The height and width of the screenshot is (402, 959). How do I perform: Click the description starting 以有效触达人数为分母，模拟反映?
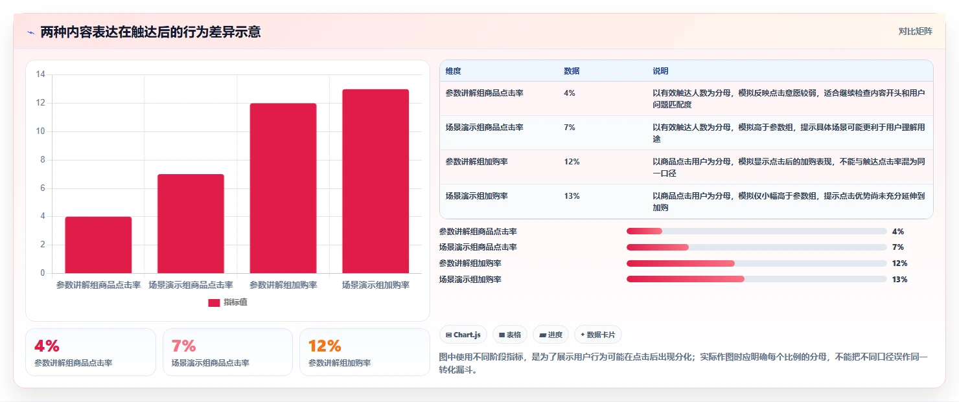point(789,98)
